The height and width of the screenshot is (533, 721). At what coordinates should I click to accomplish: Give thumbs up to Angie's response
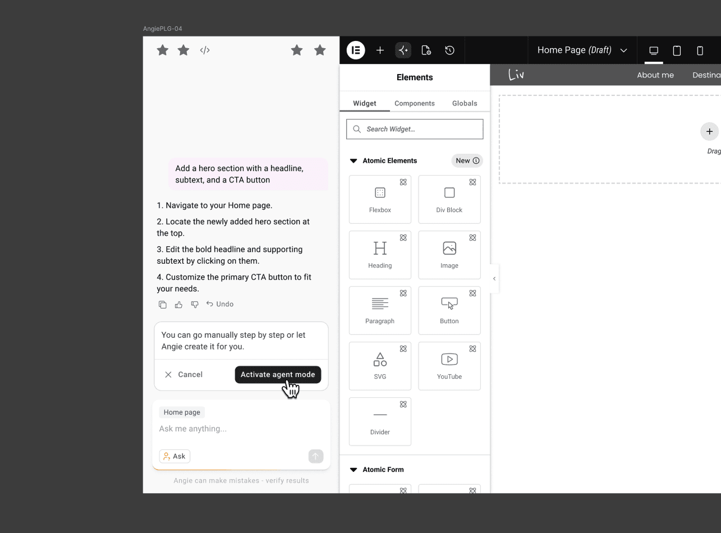point(178,305)
